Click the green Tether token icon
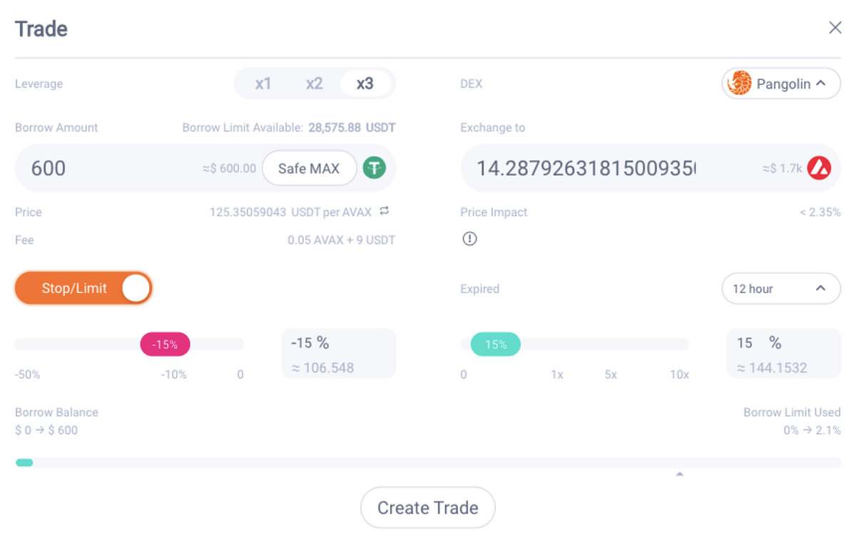This screenshot has height=543, width=856. 374,168
